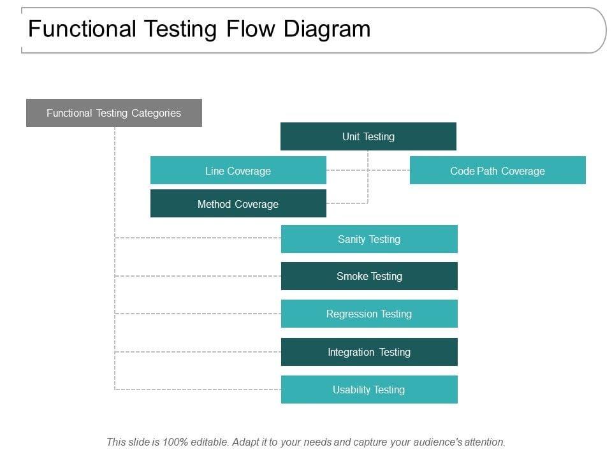Viewport: 612px width, 459px height.
Task: Click the footer text about the editable slide
Action: (306, 441)
